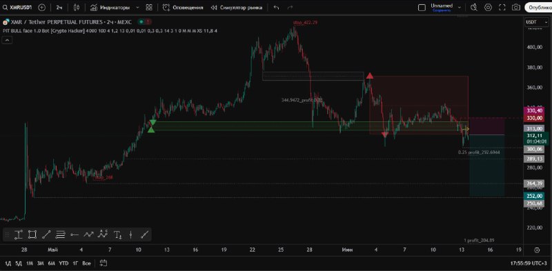The width and height of the screenshot is (552, 271).
Task: Select the arrow path drawing tool
Action: [x=88, y=234]
